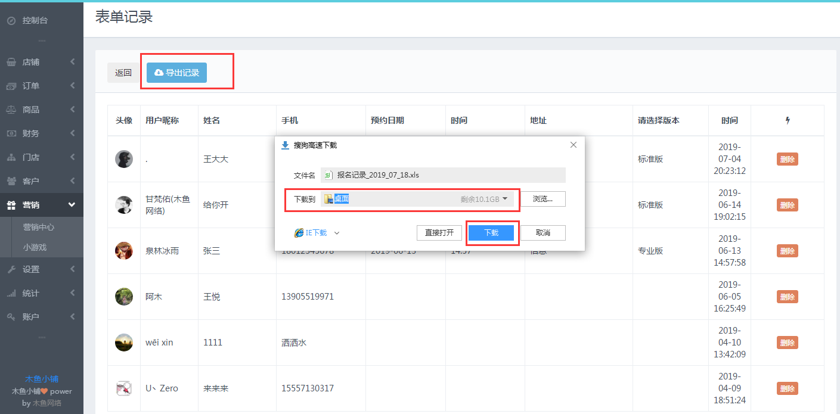Click the 店铺 shop basket icon
The height and width of the screenshot is (414, 840).
[11, 63]
